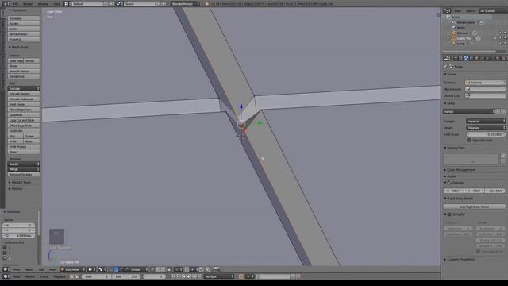The image size is (508, 286).
Task: Collapse the Transform panel header
Action: click(x=18, y=10)
